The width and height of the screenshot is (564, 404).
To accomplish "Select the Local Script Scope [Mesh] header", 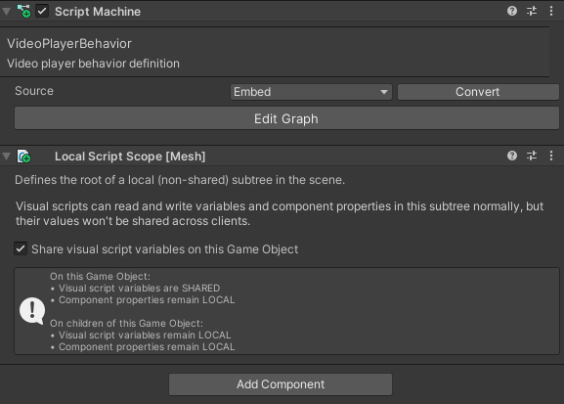I will coord(130,157).
